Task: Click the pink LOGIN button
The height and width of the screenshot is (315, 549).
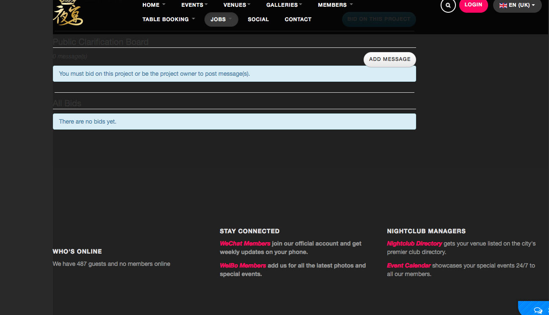Action: pos(473,5)
